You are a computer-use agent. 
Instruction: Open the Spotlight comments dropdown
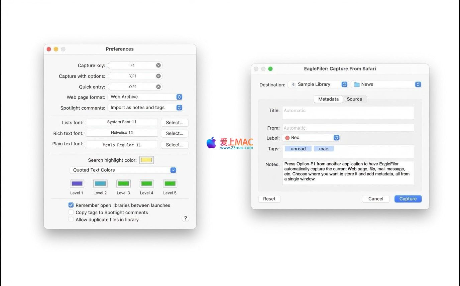coord(145,108)
